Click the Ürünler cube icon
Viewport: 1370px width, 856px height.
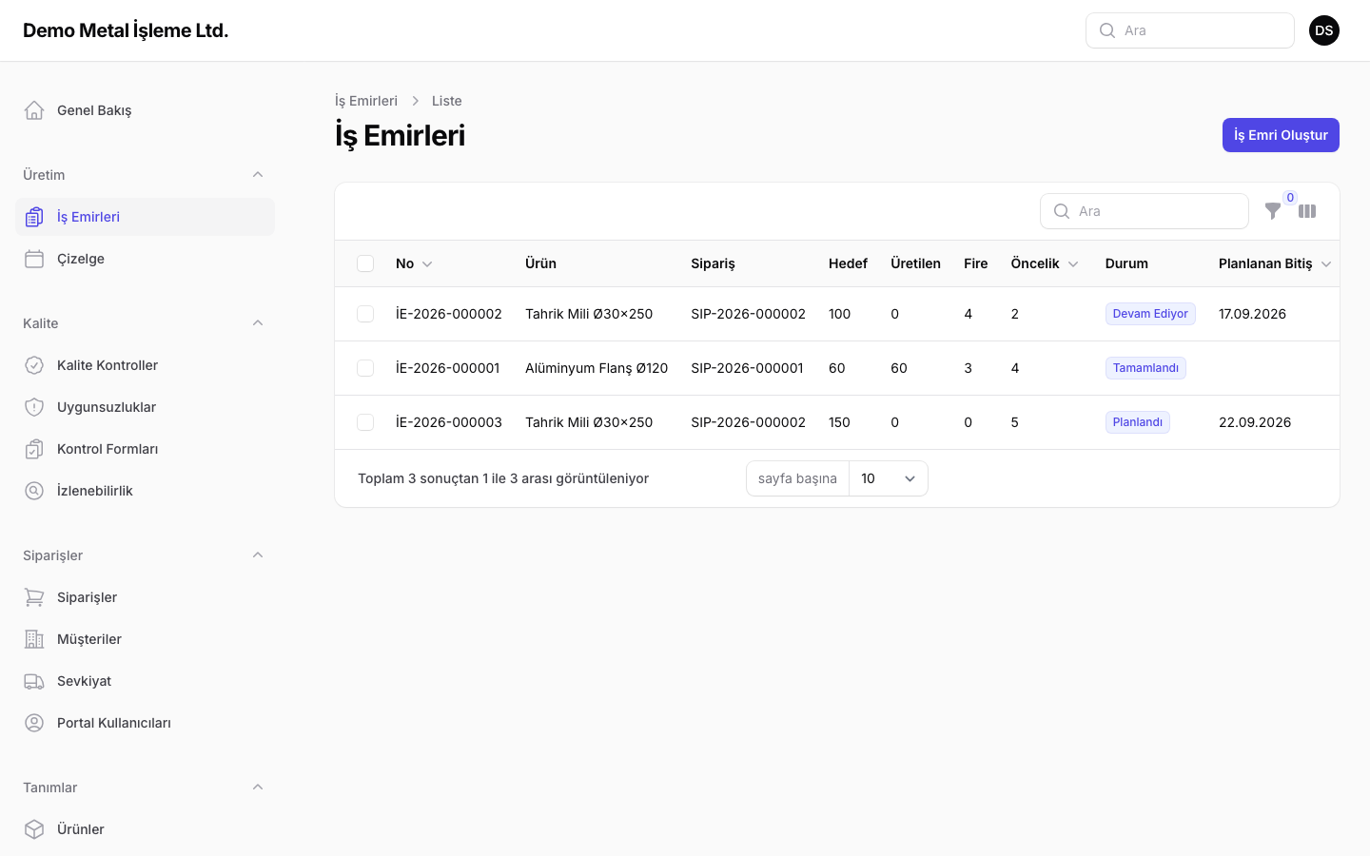tap(34, 829)
